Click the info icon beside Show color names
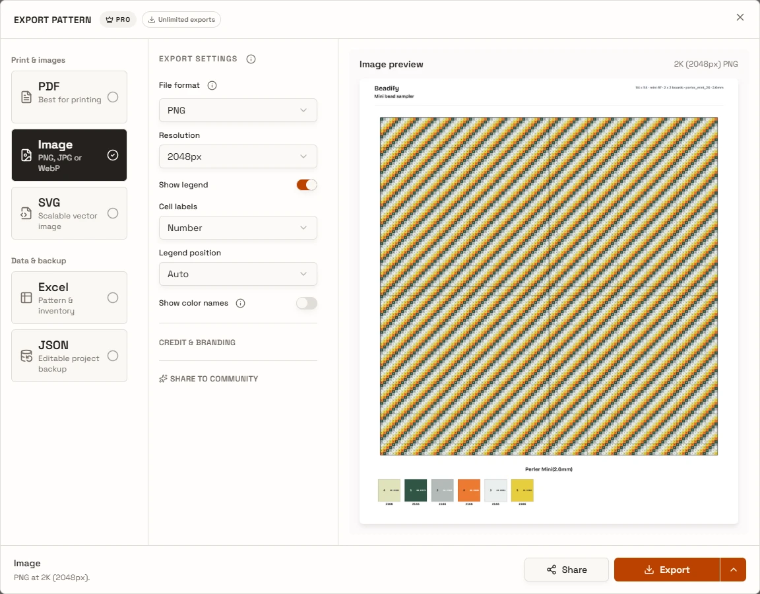760x594 pixels. [x=240, y=303]
